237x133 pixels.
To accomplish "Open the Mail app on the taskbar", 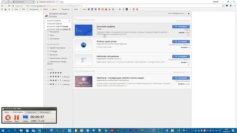I will 33,130.
